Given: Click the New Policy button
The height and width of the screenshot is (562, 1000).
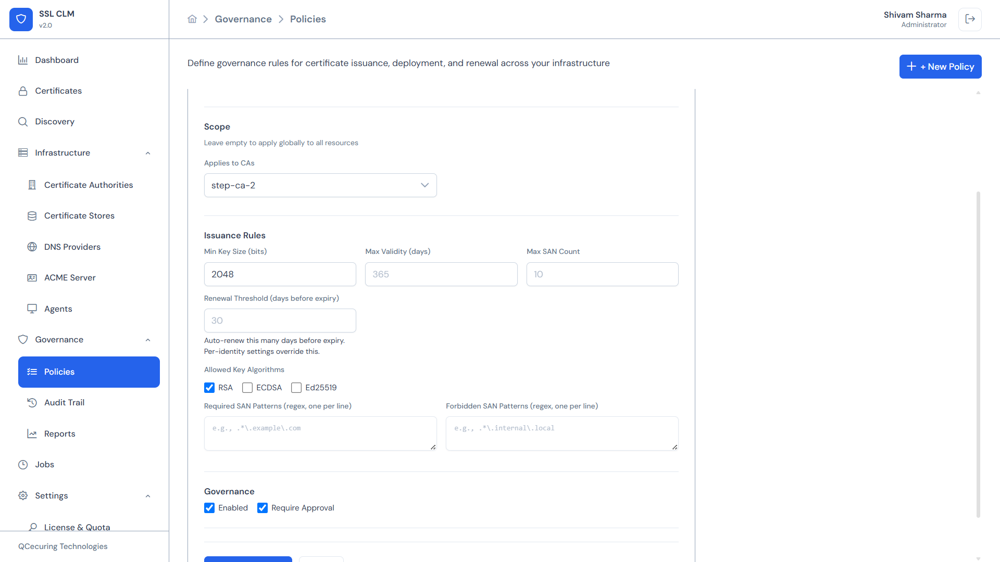Looking at the screenshot, I should (x=940, y=67).
